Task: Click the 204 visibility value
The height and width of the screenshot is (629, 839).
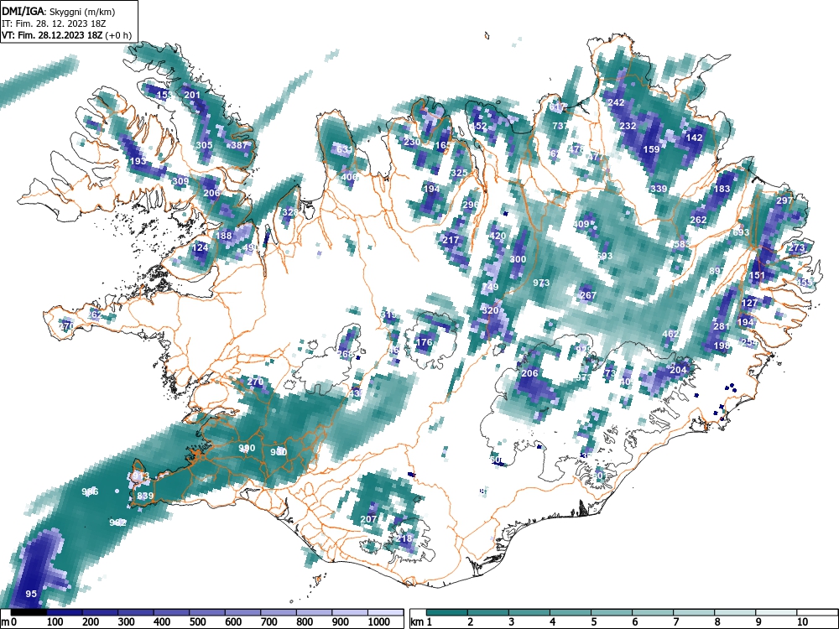Action: [678, 370]
